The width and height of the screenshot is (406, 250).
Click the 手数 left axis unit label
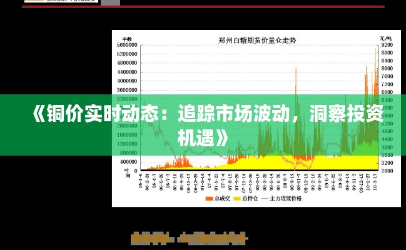pyautogui.click(x=127, y=39)
